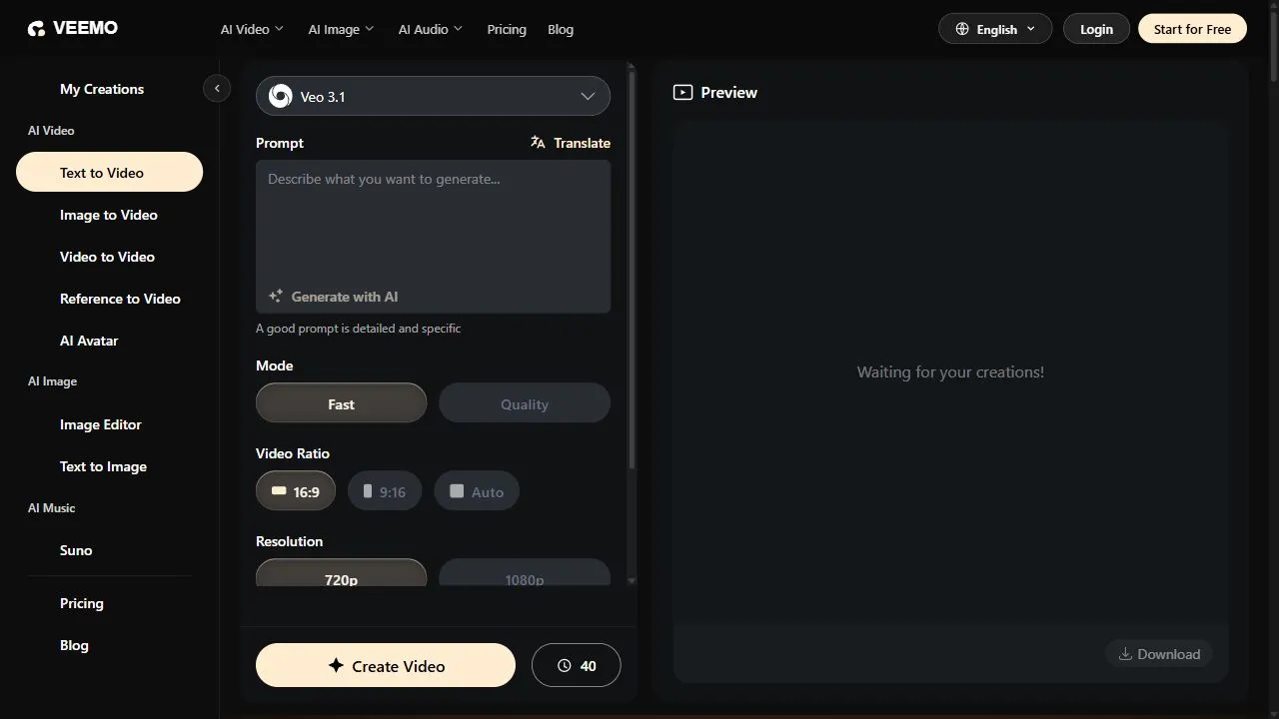
Task: Click the globe icon for language
Action: [962, 29]
